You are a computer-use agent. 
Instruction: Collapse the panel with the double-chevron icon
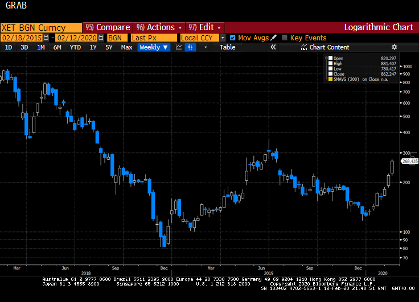click(273, 47)
